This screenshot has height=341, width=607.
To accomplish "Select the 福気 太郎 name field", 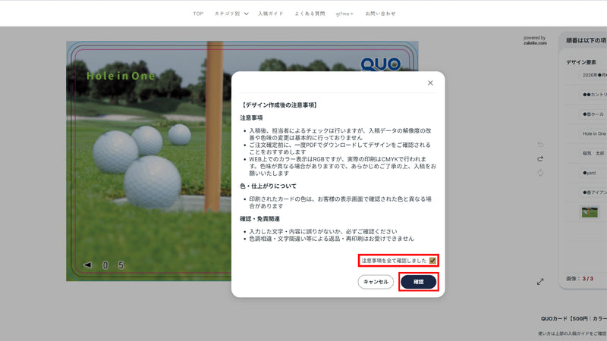I will pyautogui.click(x=593, y=154).
